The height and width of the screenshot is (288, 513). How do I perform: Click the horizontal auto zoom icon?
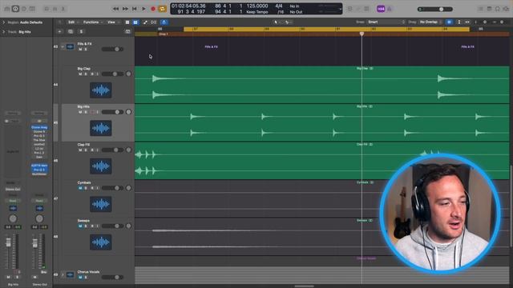point(467,22)
